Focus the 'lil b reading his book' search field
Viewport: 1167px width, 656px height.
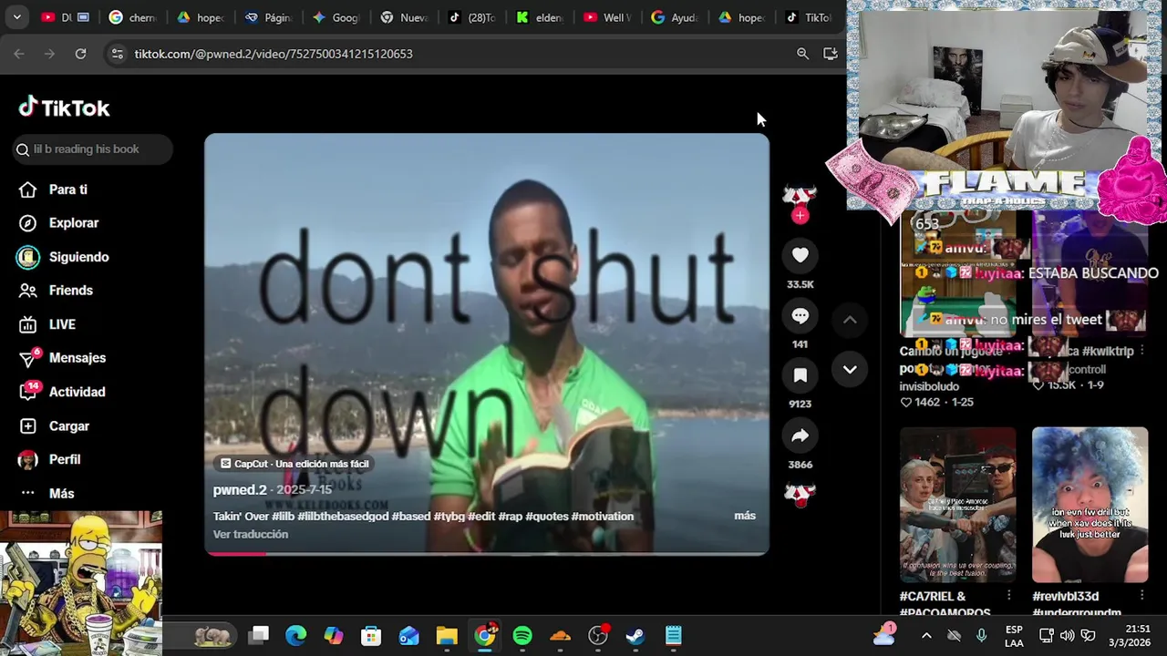[x=92, y=149]
